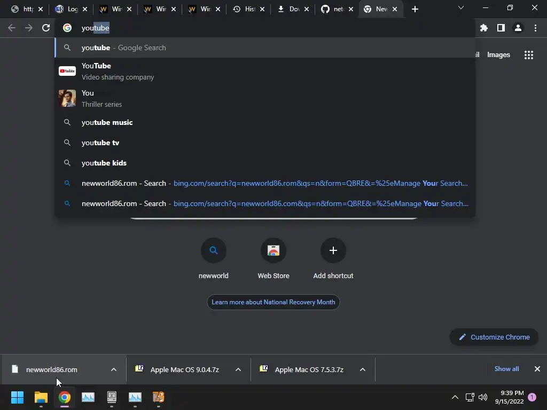Close the History tab
Screen dimensions: 547x410
262,10
